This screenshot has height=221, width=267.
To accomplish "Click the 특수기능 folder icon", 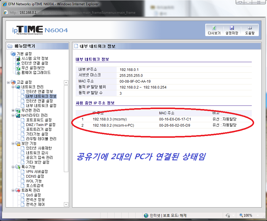I will pyautogui.click(x=18, y=167).
